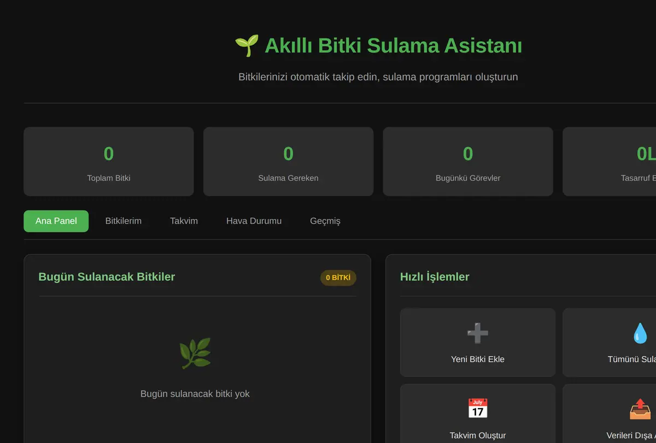Click the Yeni Bitki Ekle button label
Viewport: 656px width, 443px height.
(478, 359)
